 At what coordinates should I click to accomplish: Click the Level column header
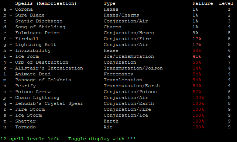point(226,3)
